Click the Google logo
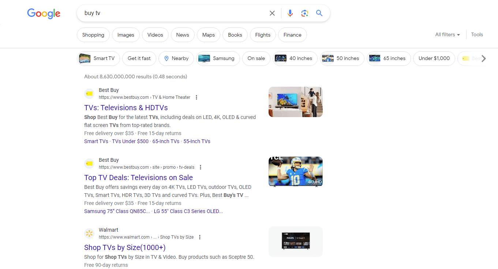This screenshot has width=498, height=269. coord(44,14)
